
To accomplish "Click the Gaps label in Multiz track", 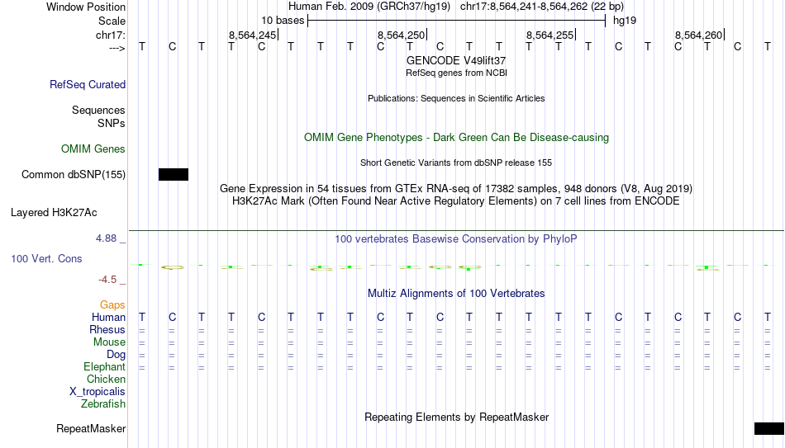I will (112, 305).
